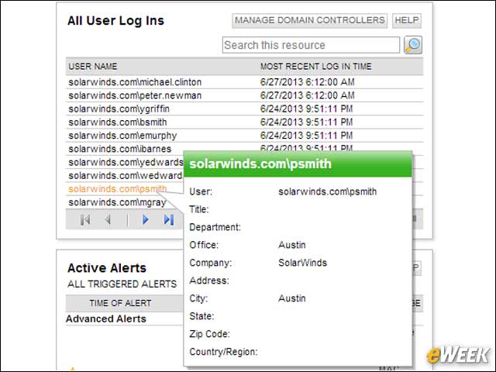Open Manage Domain Controllers
The width and height of the screenshot is (496, 372).
(x=310, y=21)
